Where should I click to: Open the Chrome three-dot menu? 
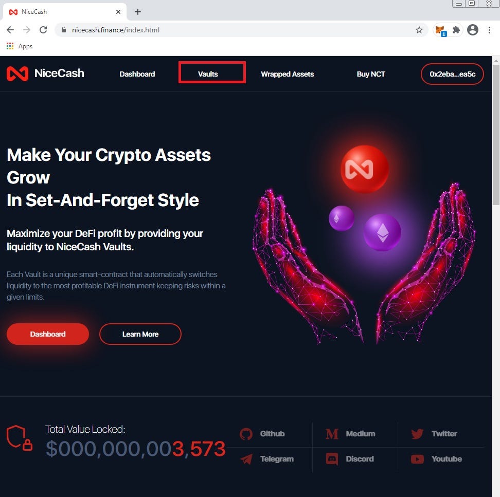[x=490, y=30]
